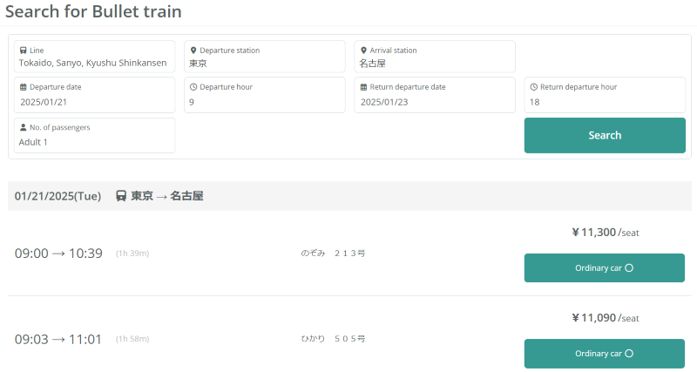Screen dimensions: 697x372
Task: Click the のぞみ 213号 train name
Action: (333, 254)
